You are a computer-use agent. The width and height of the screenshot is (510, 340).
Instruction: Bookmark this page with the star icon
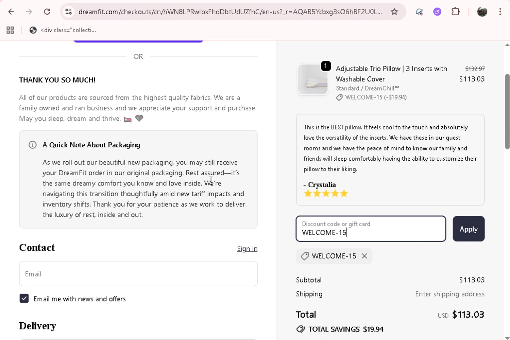click(394, 12)
